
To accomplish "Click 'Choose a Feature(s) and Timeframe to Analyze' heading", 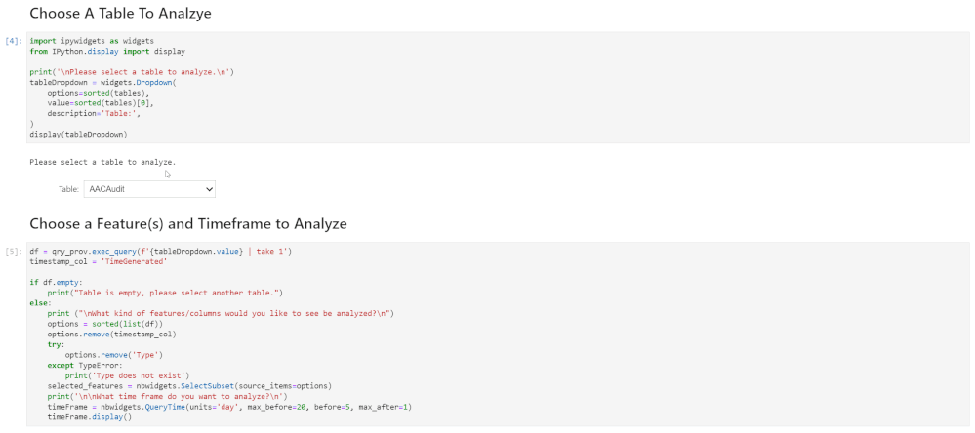I will [x=187, y=223].
